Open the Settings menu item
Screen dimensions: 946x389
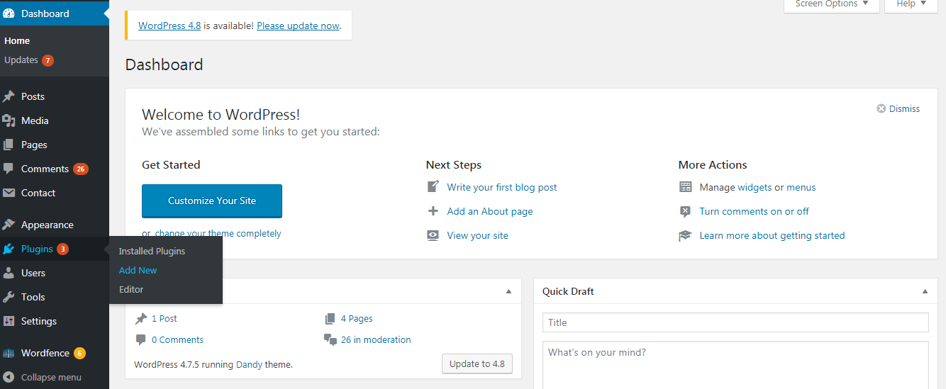coord(55,321)
